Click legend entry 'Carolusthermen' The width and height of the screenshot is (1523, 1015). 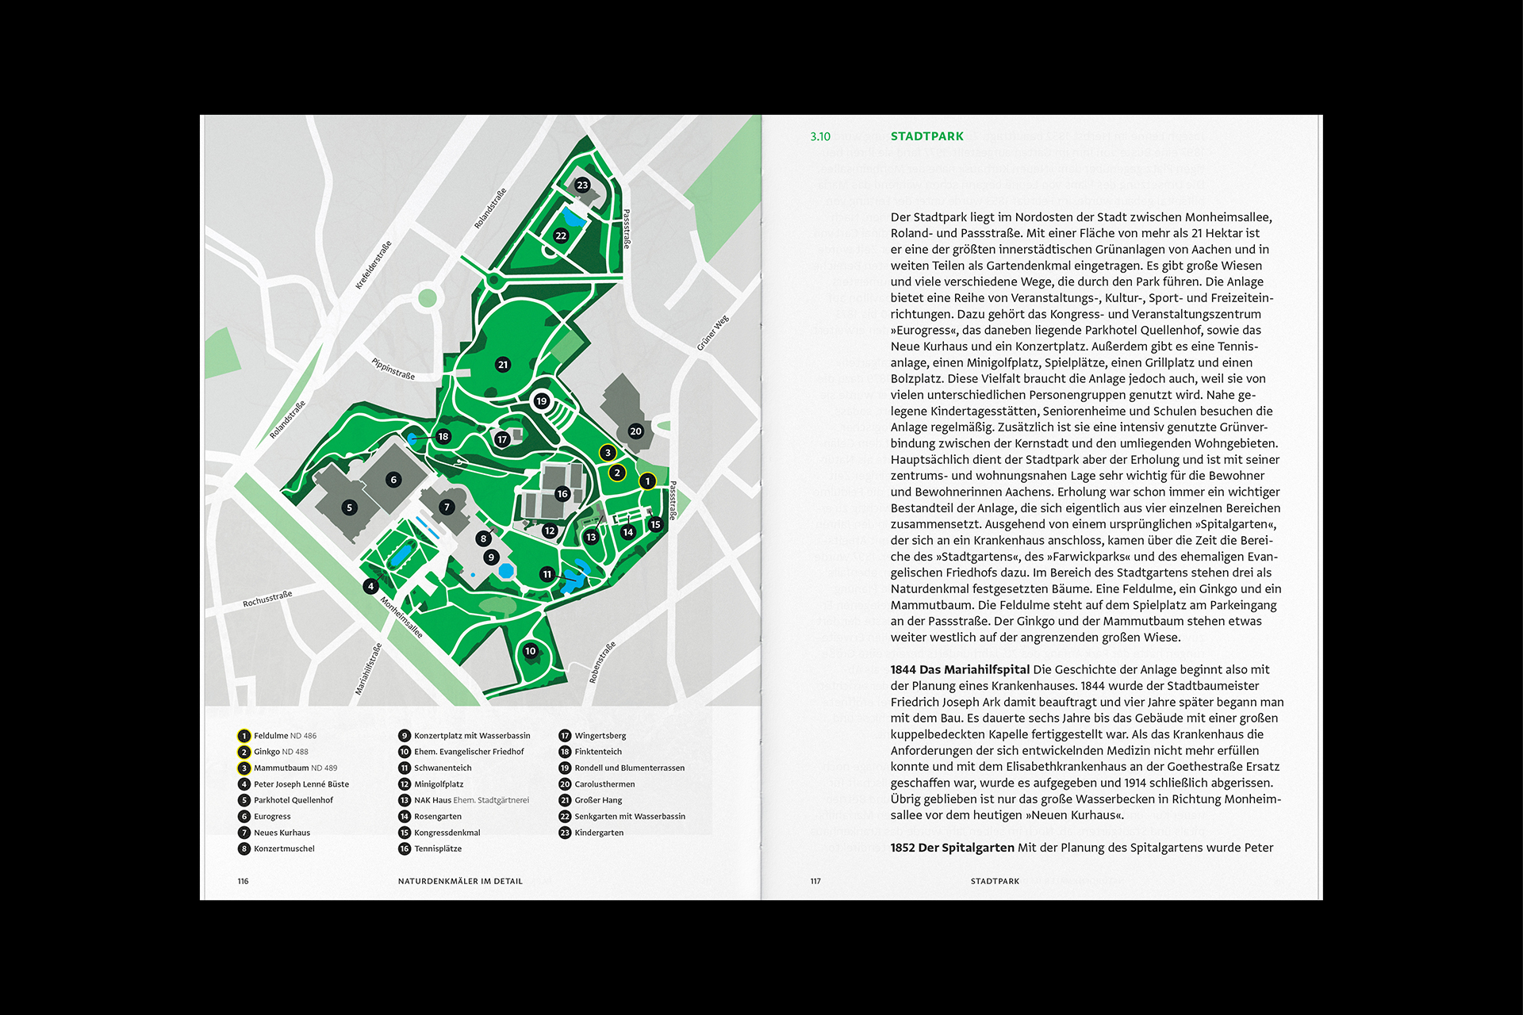597,784
